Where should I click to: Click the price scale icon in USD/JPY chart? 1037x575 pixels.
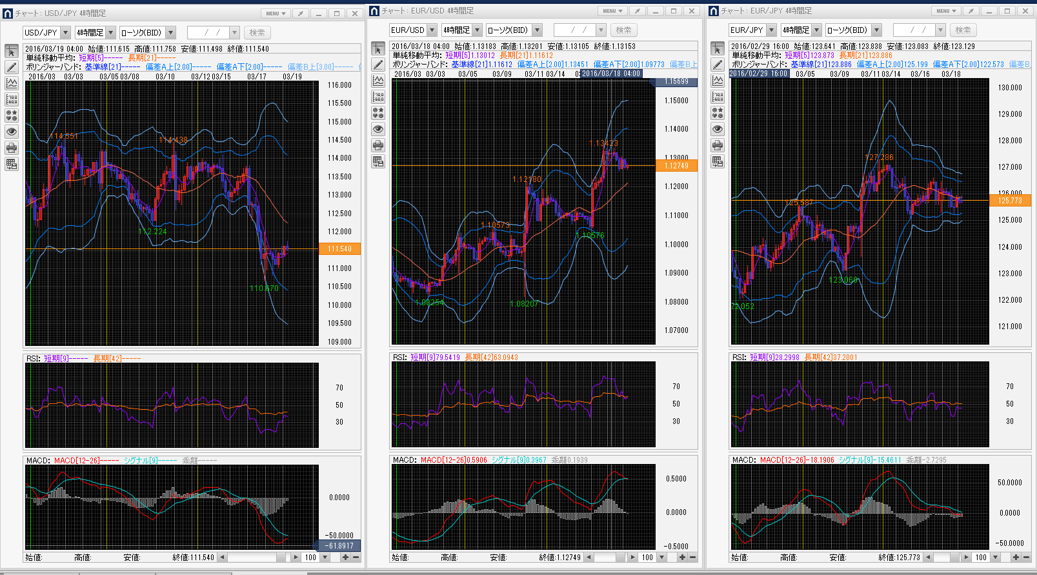(12, 99)
